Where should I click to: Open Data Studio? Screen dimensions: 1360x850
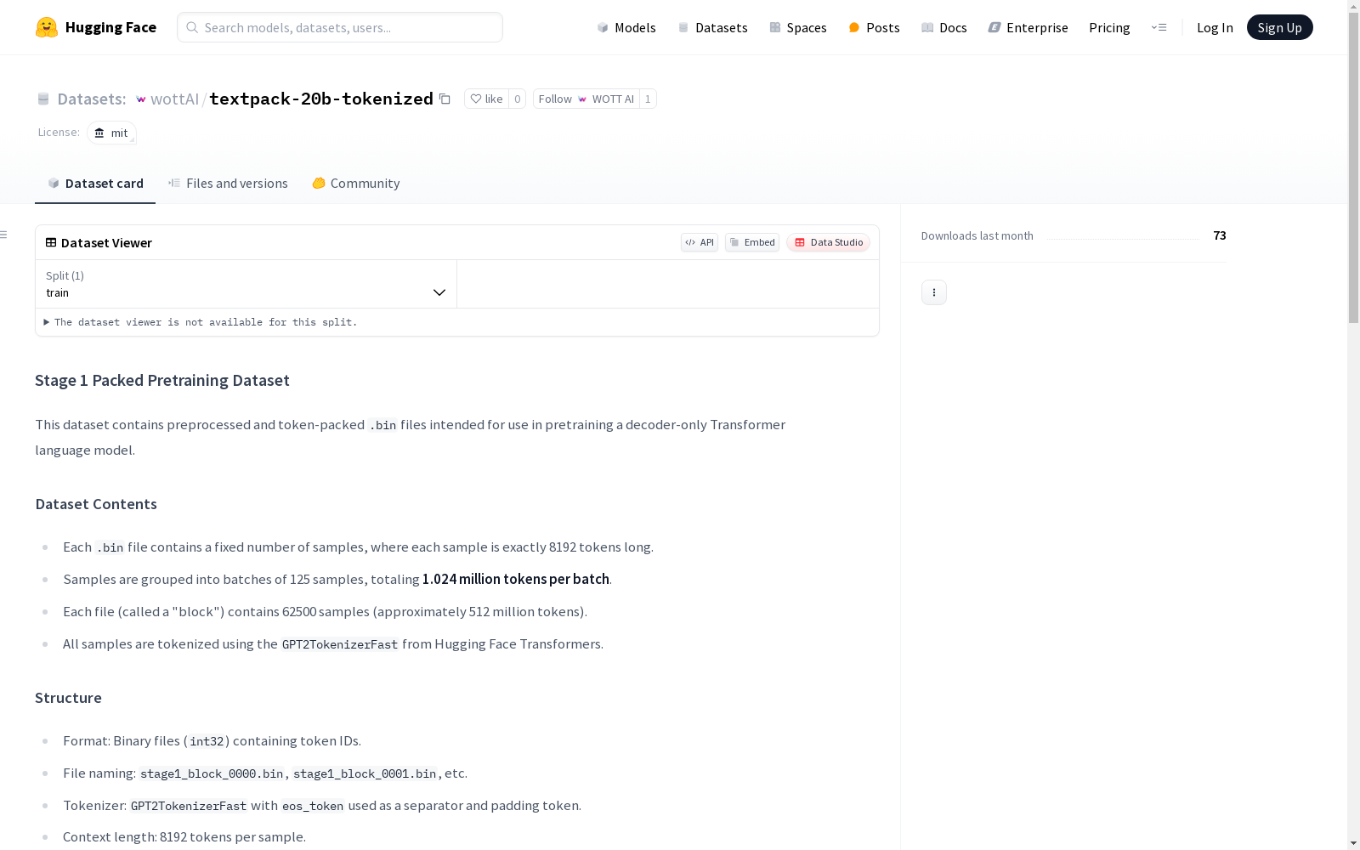(x=828, y=242)
